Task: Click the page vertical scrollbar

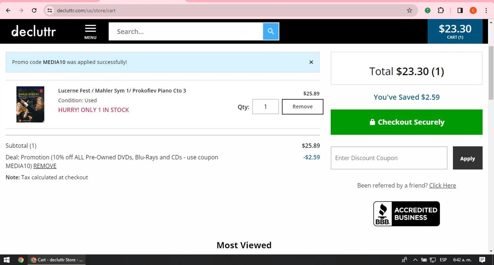Action: [491, 72]
